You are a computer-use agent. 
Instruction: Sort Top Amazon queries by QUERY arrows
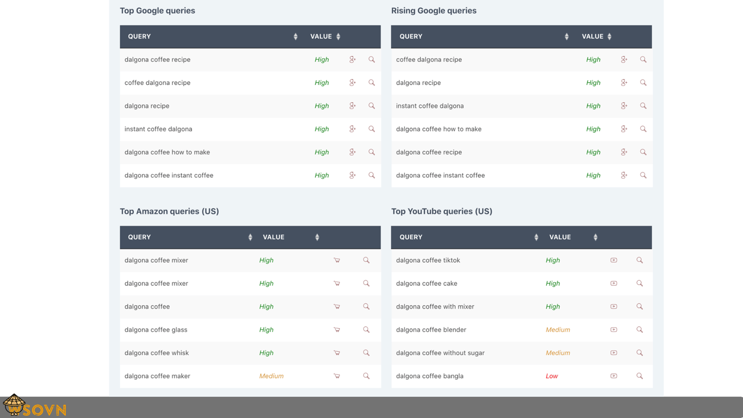250,237
